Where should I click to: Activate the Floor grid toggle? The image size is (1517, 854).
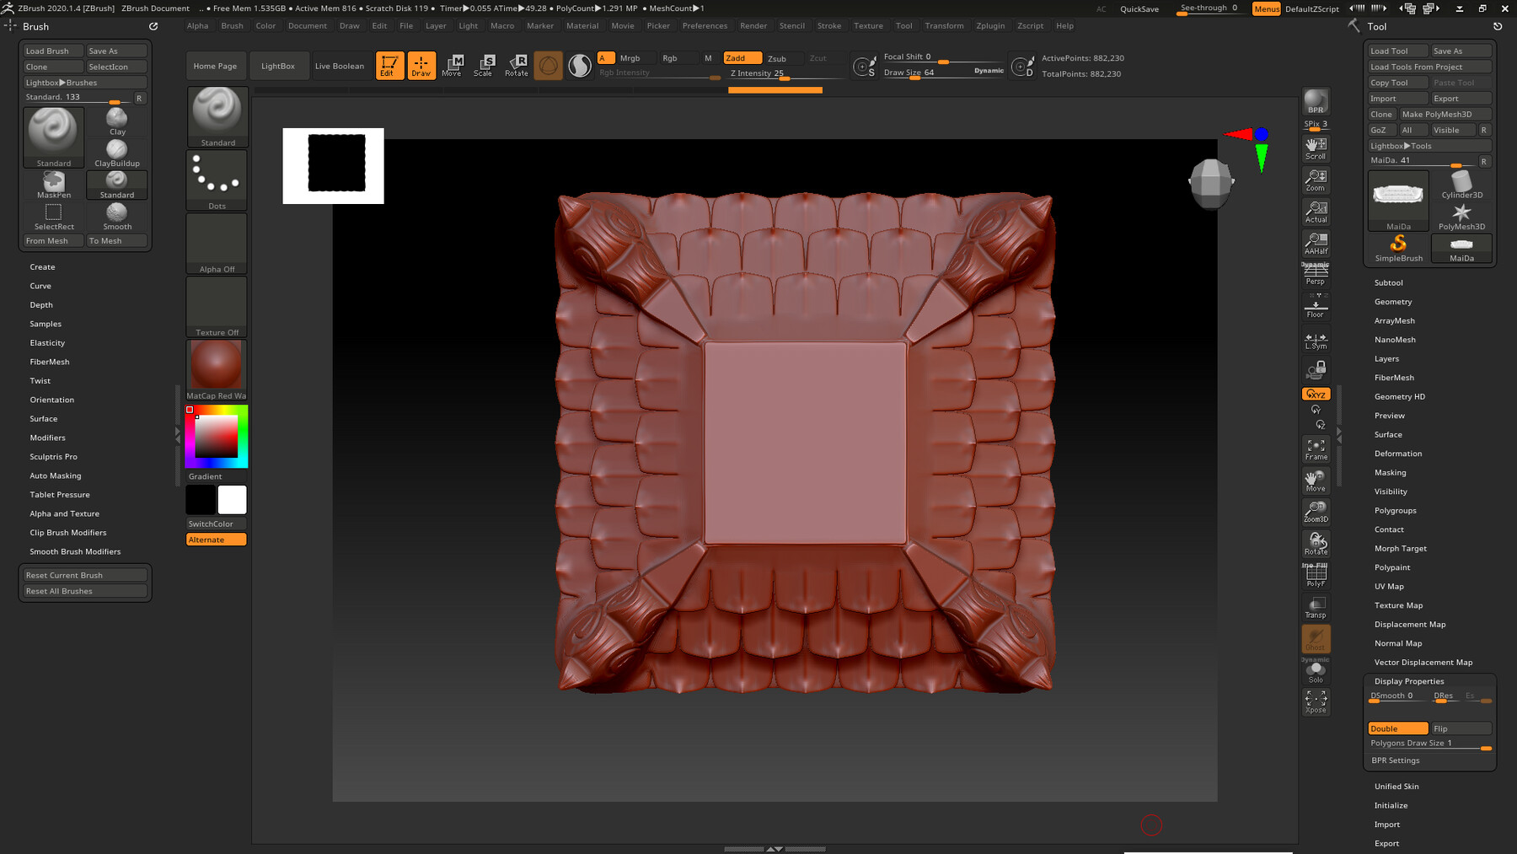1315,305
